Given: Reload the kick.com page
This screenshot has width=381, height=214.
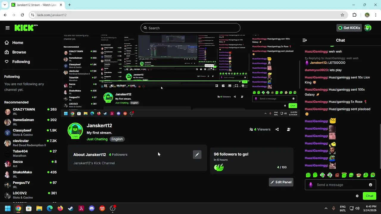Looking at the screenshot, I should pyautogui.click(x=22, y=15).
